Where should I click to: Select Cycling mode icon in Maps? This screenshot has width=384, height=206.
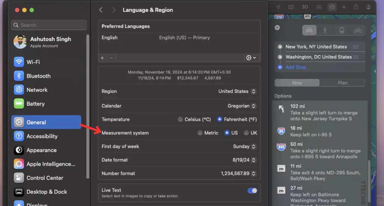[358, 31]
